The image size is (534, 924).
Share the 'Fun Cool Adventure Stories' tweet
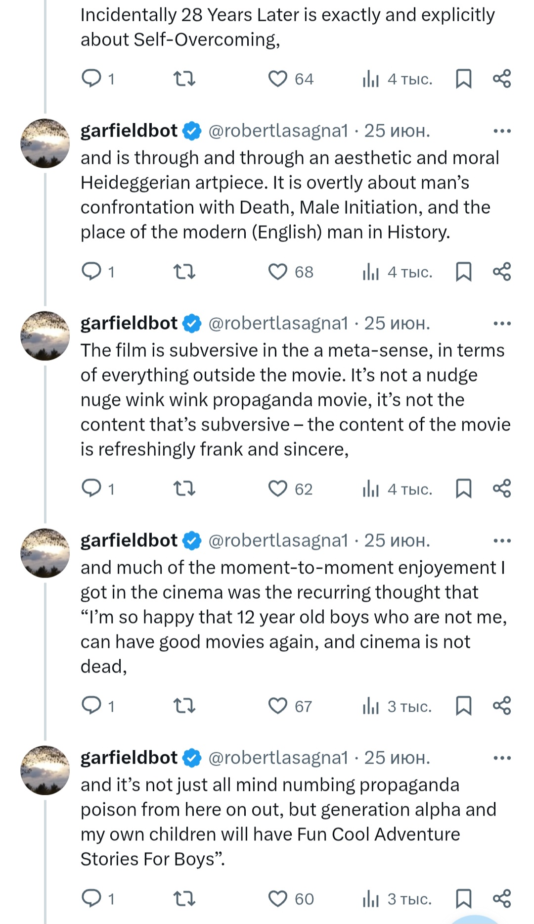(501, 898)
